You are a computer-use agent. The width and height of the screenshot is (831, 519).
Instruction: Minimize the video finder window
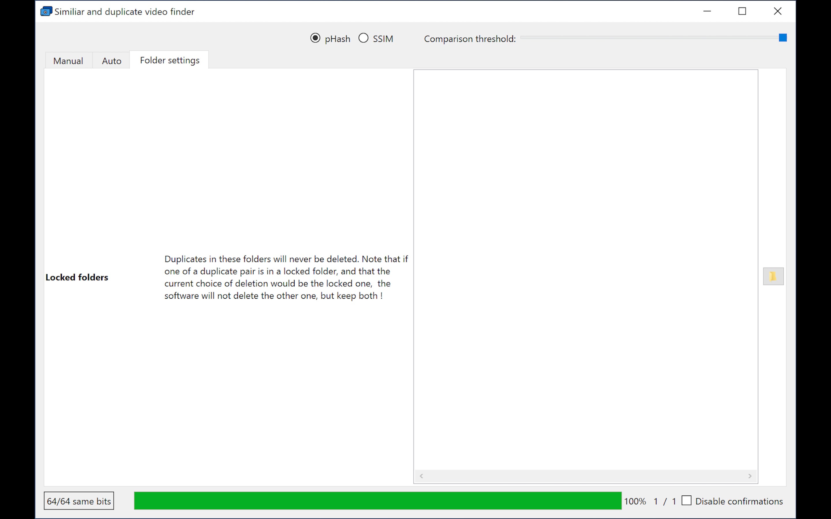click(x=707, y=11)
